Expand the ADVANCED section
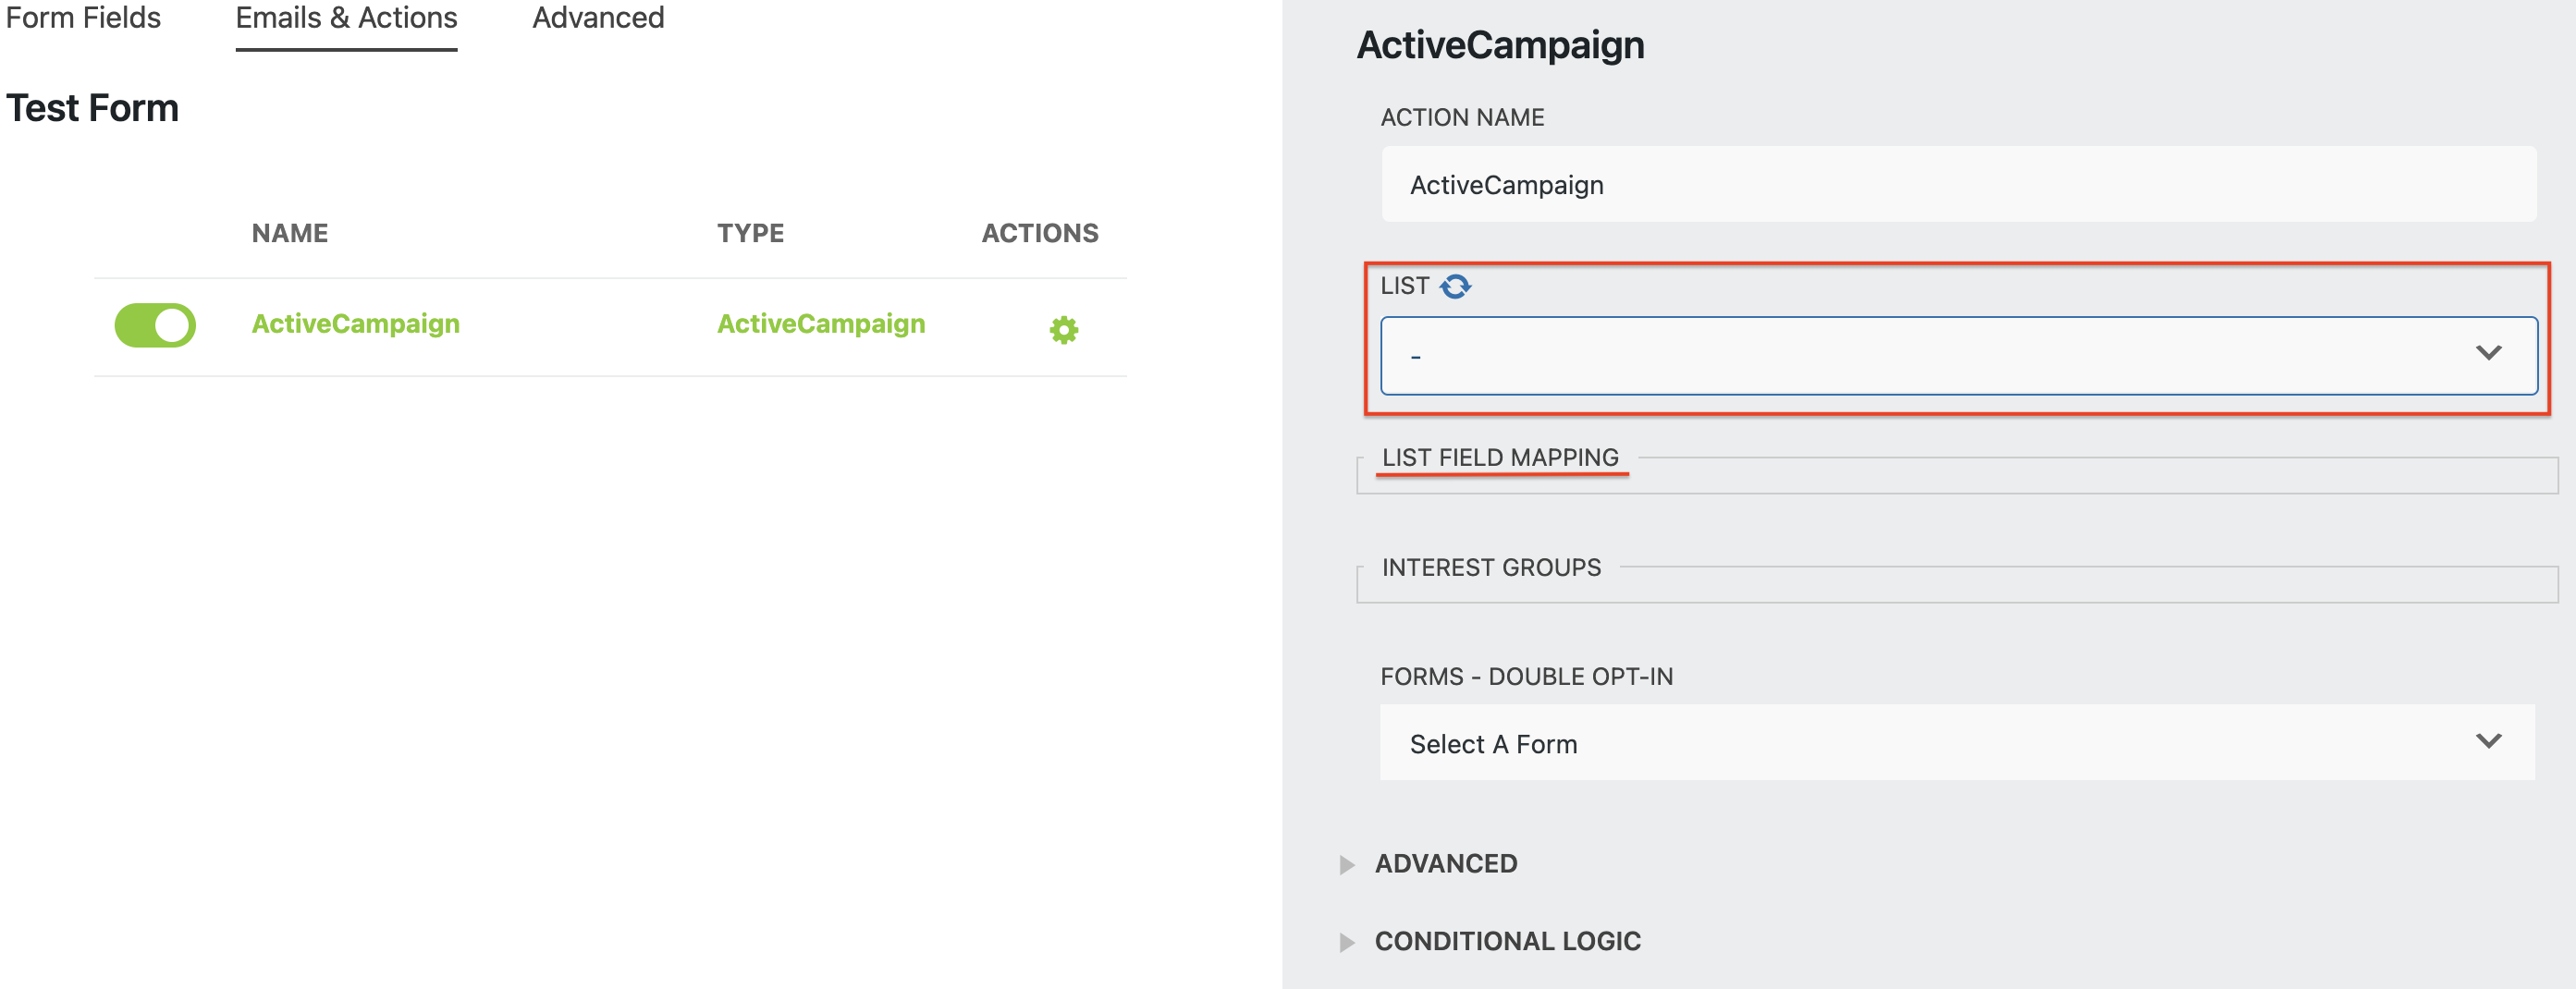This screenshot has width=2576, height=989. tap(1446, 863)
